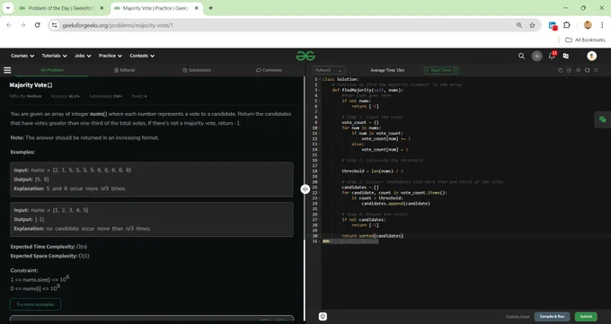The height and width of the screenshot is (324, 611).
Task: Click code line 30 return sorted(candidates)
Action: point(372,236)
